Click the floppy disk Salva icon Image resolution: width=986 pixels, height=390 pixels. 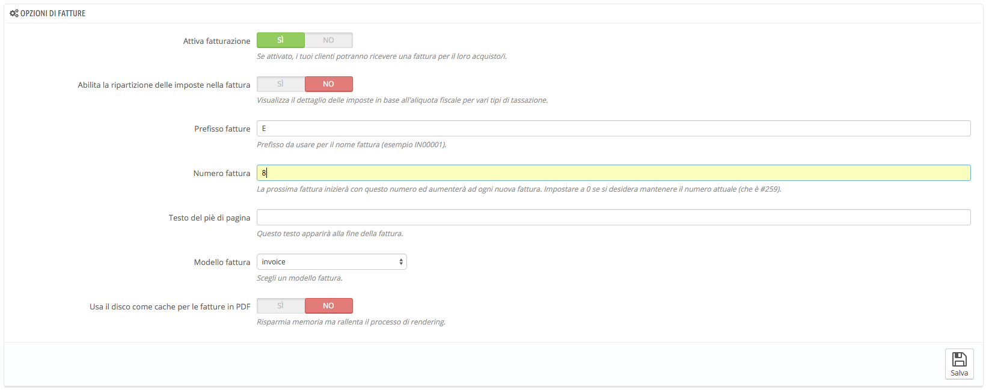(959, 360)
